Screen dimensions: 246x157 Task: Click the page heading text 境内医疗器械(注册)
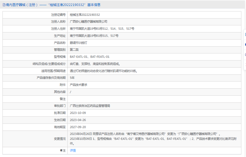22,5
